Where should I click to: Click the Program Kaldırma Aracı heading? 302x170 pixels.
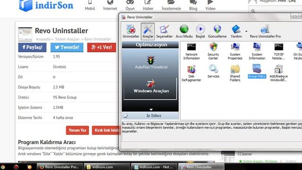[x=47, y=142]
